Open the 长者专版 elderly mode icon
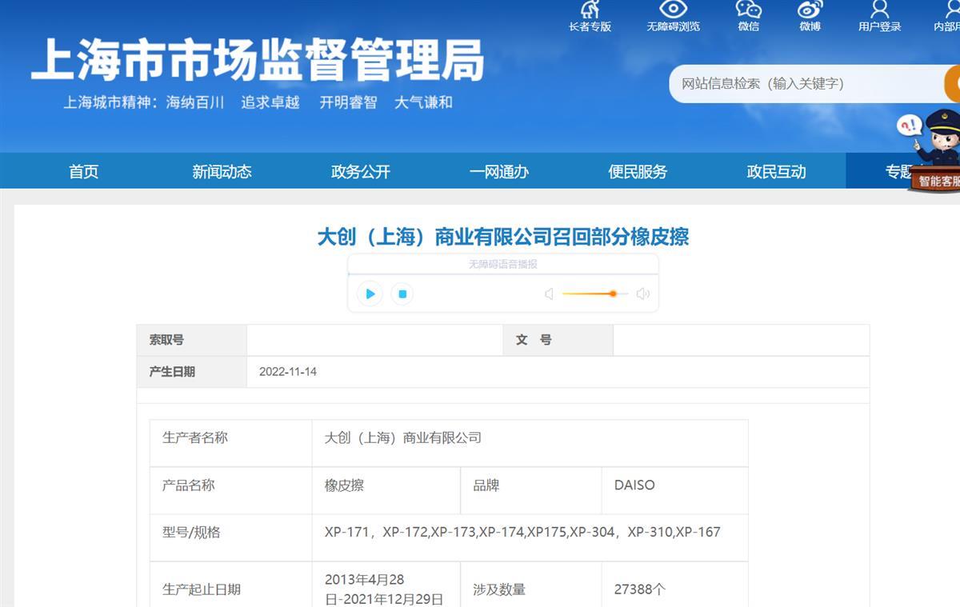 tap(590, 10)
